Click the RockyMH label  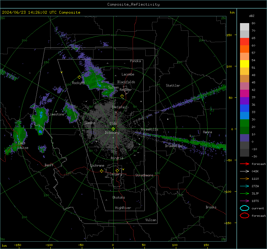tap(78, 83)
